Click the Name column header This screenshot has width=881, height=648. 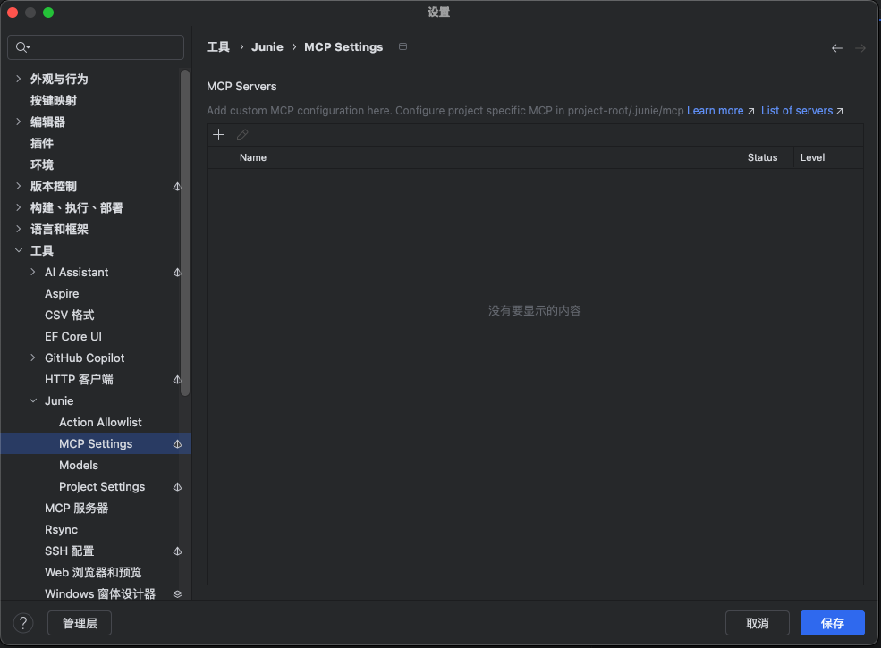tap(487, 158)
